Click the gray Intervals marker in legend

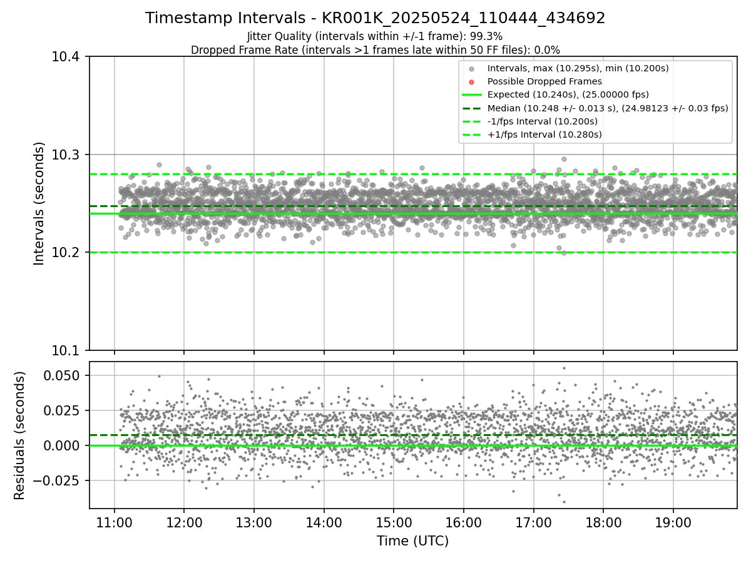click(472, 68)
